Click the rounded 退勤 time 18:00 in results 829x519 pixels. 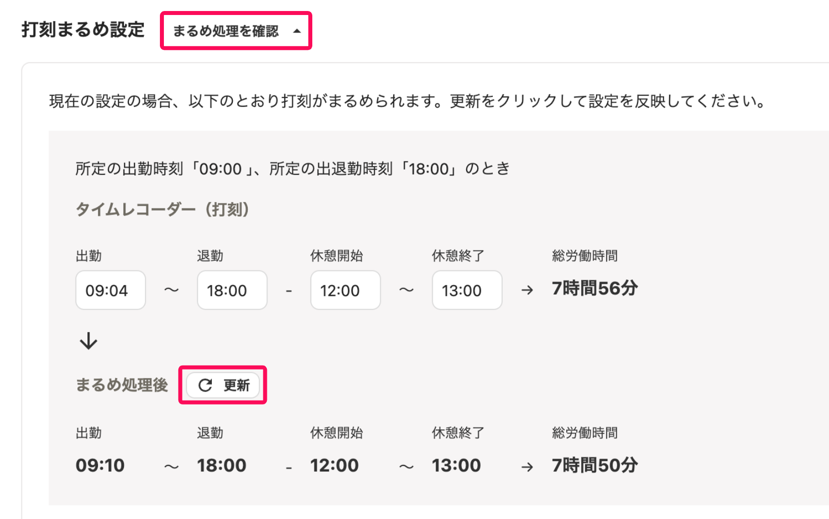[x=221, y=465]
